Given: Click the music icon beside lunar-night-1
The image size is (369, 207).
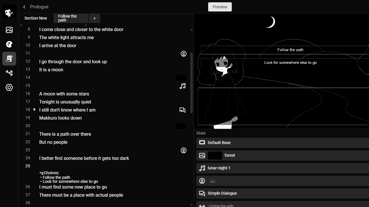Looking at the screenshot, I should coord(202,168).
